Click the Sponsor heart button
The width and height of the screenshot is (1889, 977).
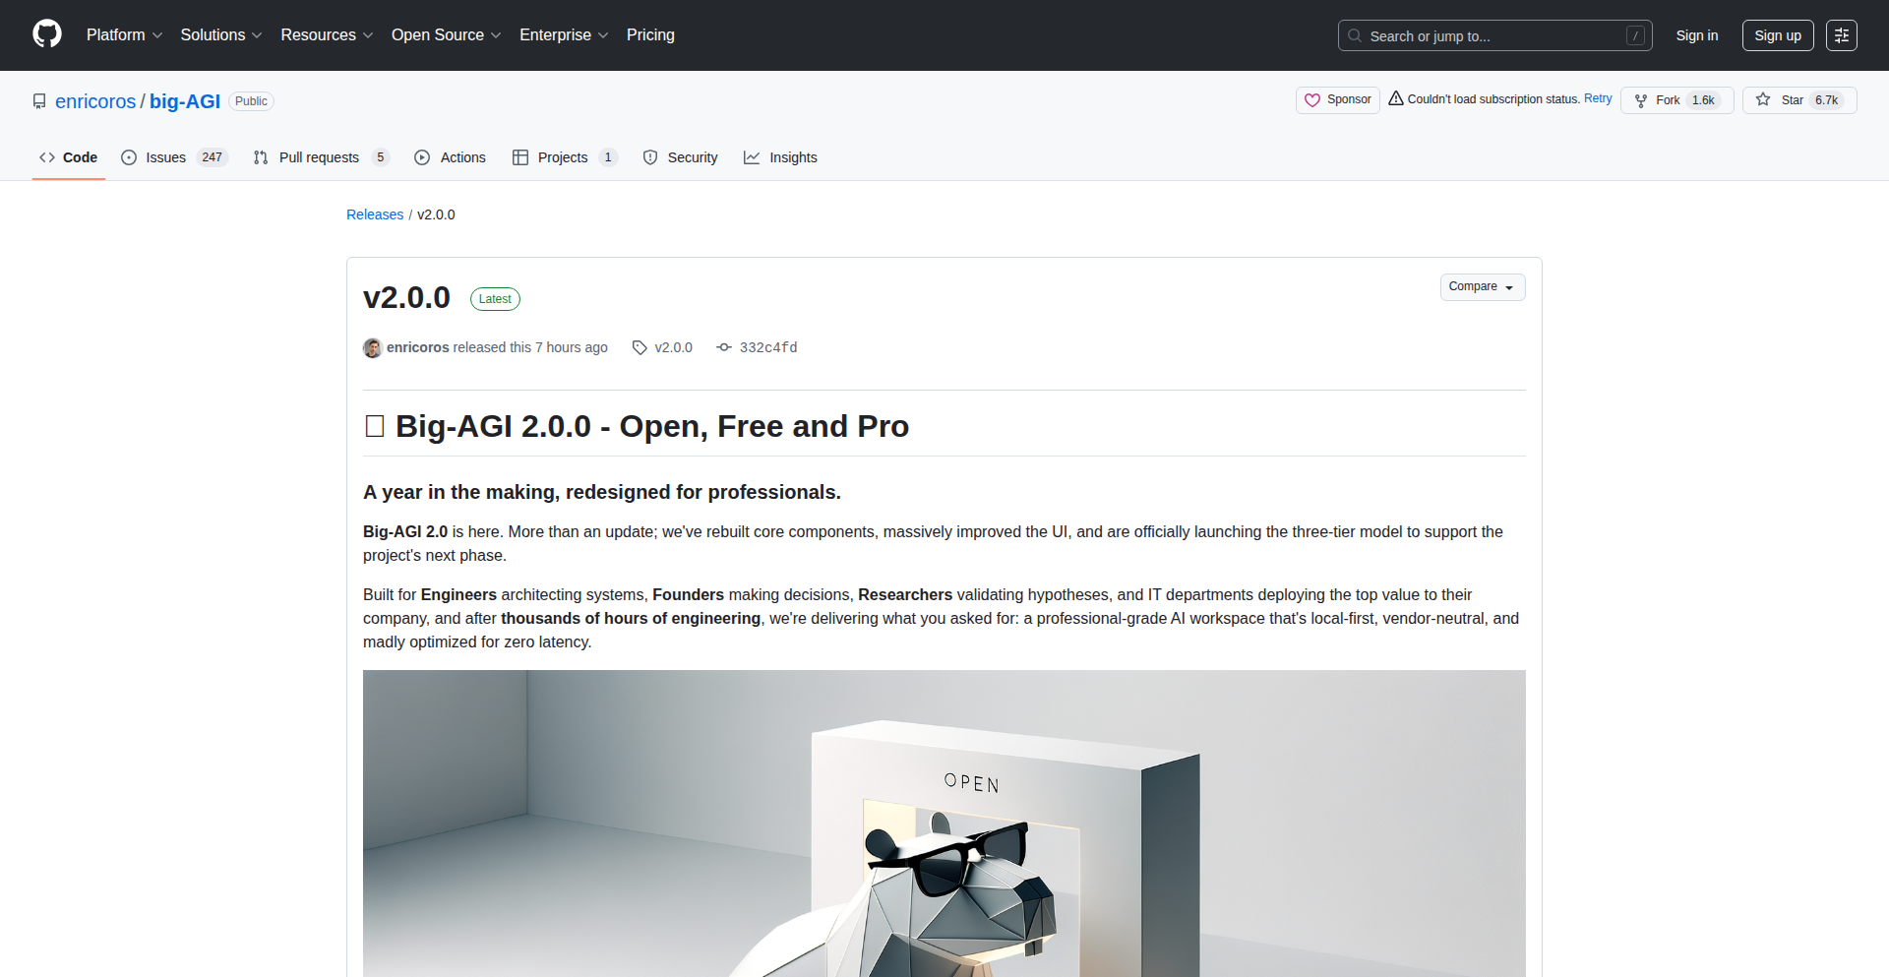pyautogui.click(x=1337, y=100)
